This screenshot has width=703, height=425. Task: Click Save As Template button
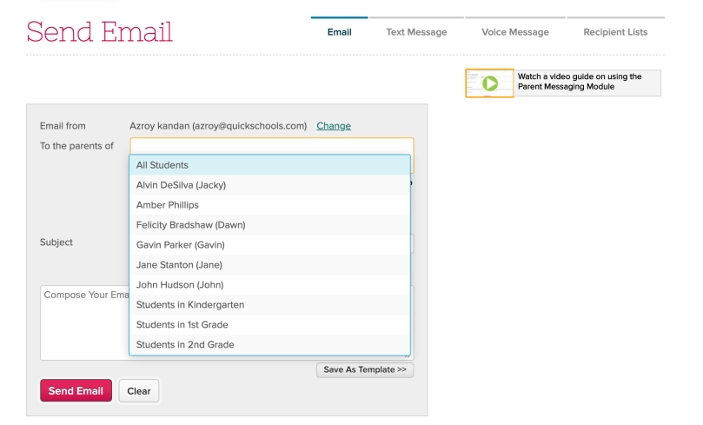365,370
